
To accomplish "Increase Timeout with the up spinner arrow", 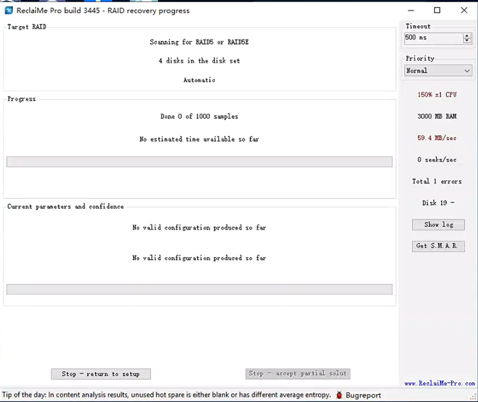I will (x=467, y=36).
